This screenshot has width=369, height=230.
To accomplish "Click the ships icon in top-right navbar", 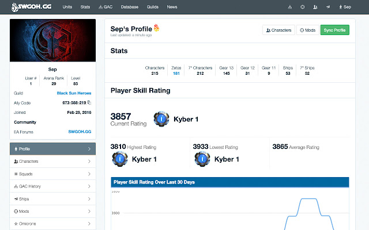I will tap(328, 7).
